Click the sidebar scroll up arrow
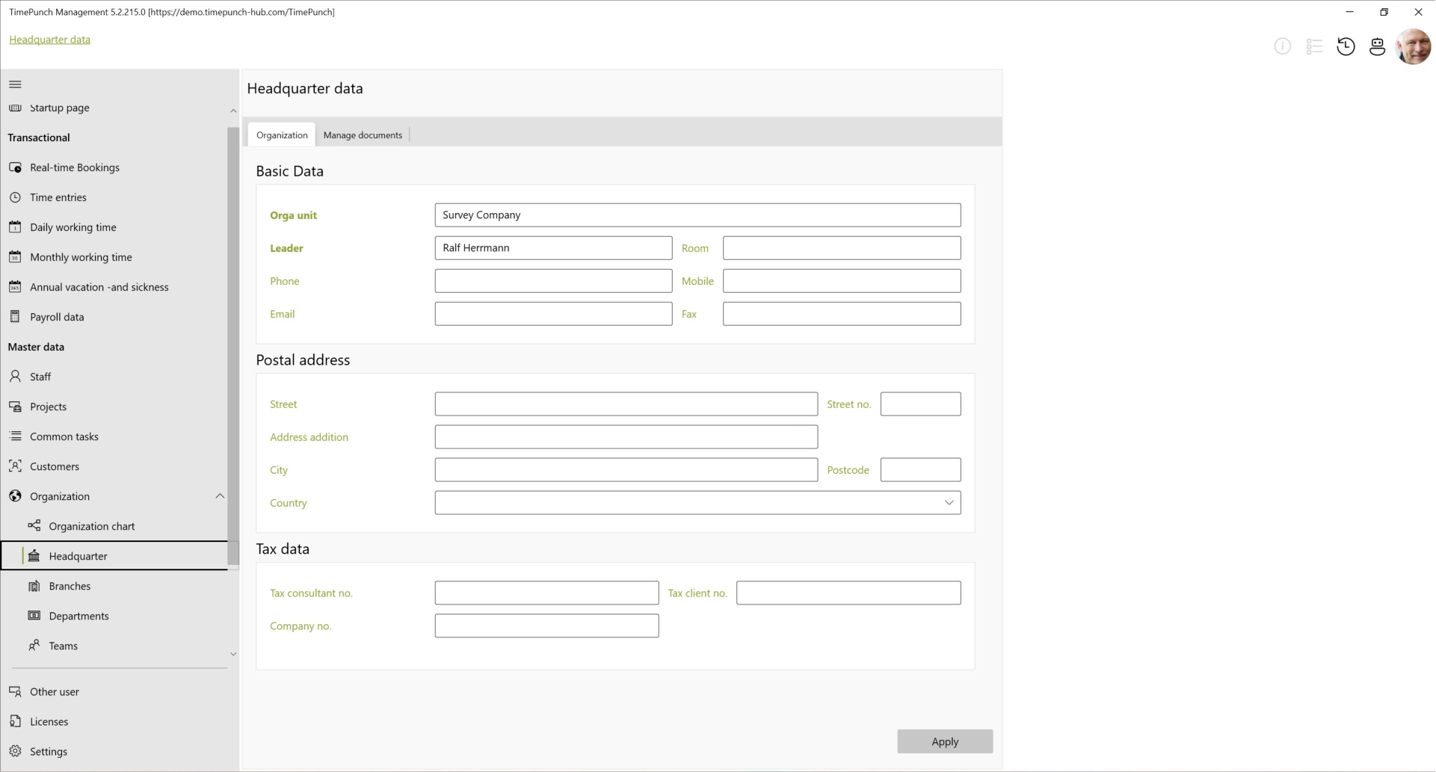The height and width of the screenshot is (772, 1436). point(233,111)
